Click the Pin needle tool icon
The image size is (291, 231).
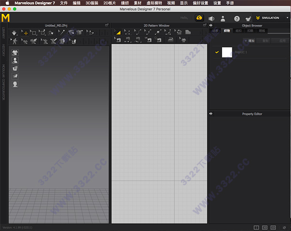pyautogui.click(x=61, y=33)
